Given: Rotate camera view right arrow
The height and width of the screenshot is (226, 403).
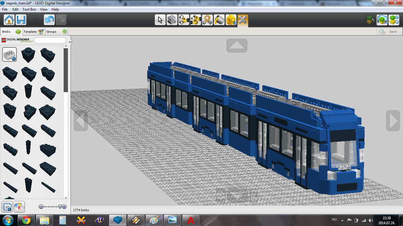Looking at the screenshot, I should click(x=393, y=121).
